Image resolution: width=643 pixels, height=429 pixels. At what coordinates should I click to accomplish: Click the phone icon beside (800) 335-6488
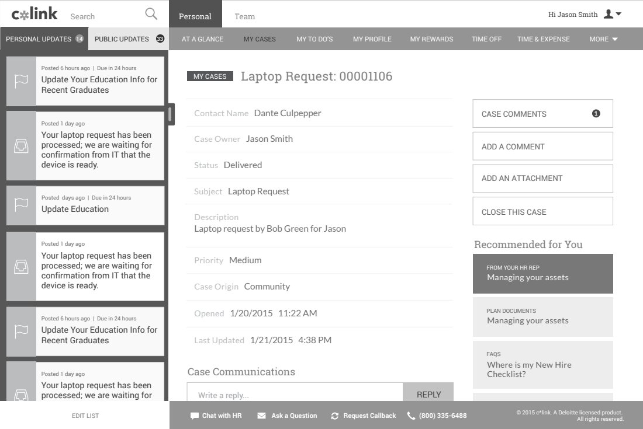point(411,416)
